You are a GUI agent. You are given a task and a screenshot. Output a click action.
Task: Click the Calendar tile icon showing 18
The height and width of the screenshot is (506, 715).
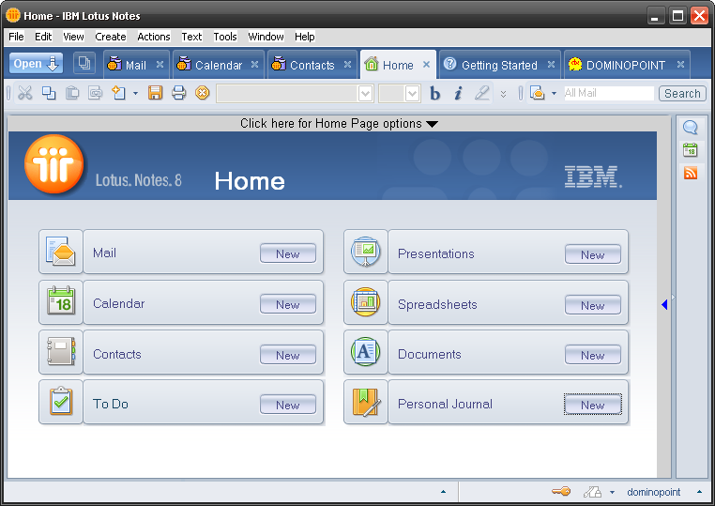tap(61, 301)
